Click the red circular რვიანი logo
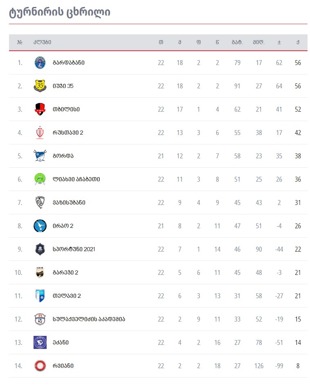310x387 pixels. click(x=40, y=366)
